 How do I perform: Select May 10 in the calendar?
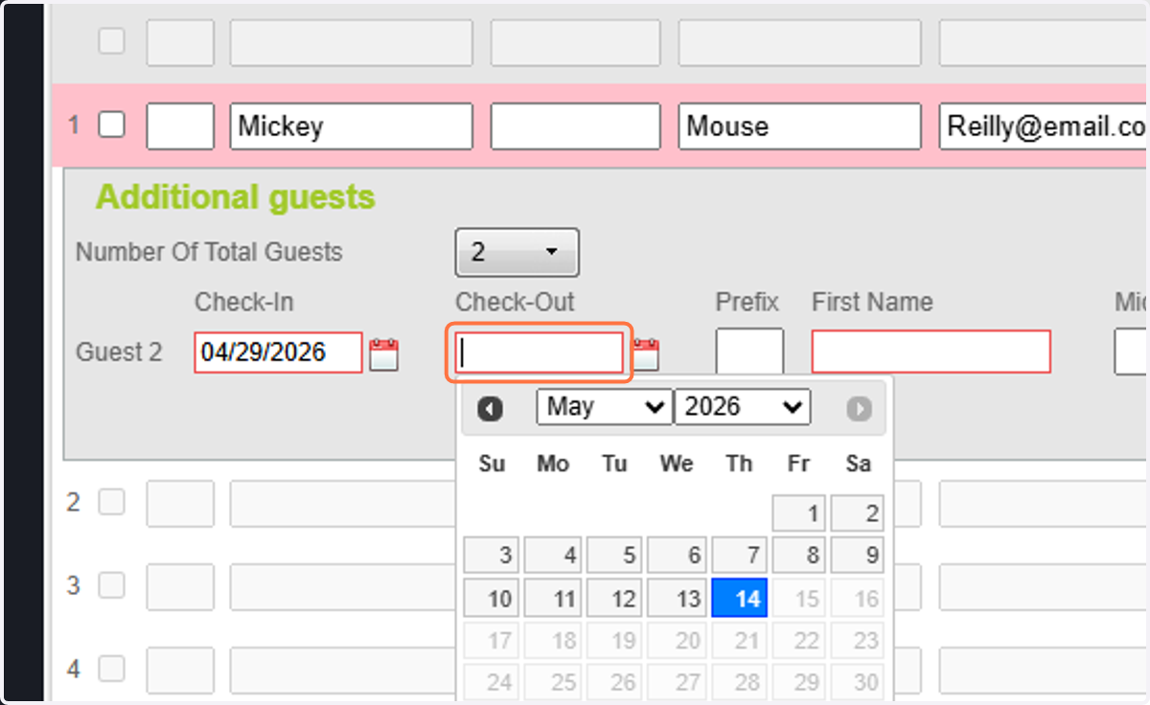coord(492,598)
